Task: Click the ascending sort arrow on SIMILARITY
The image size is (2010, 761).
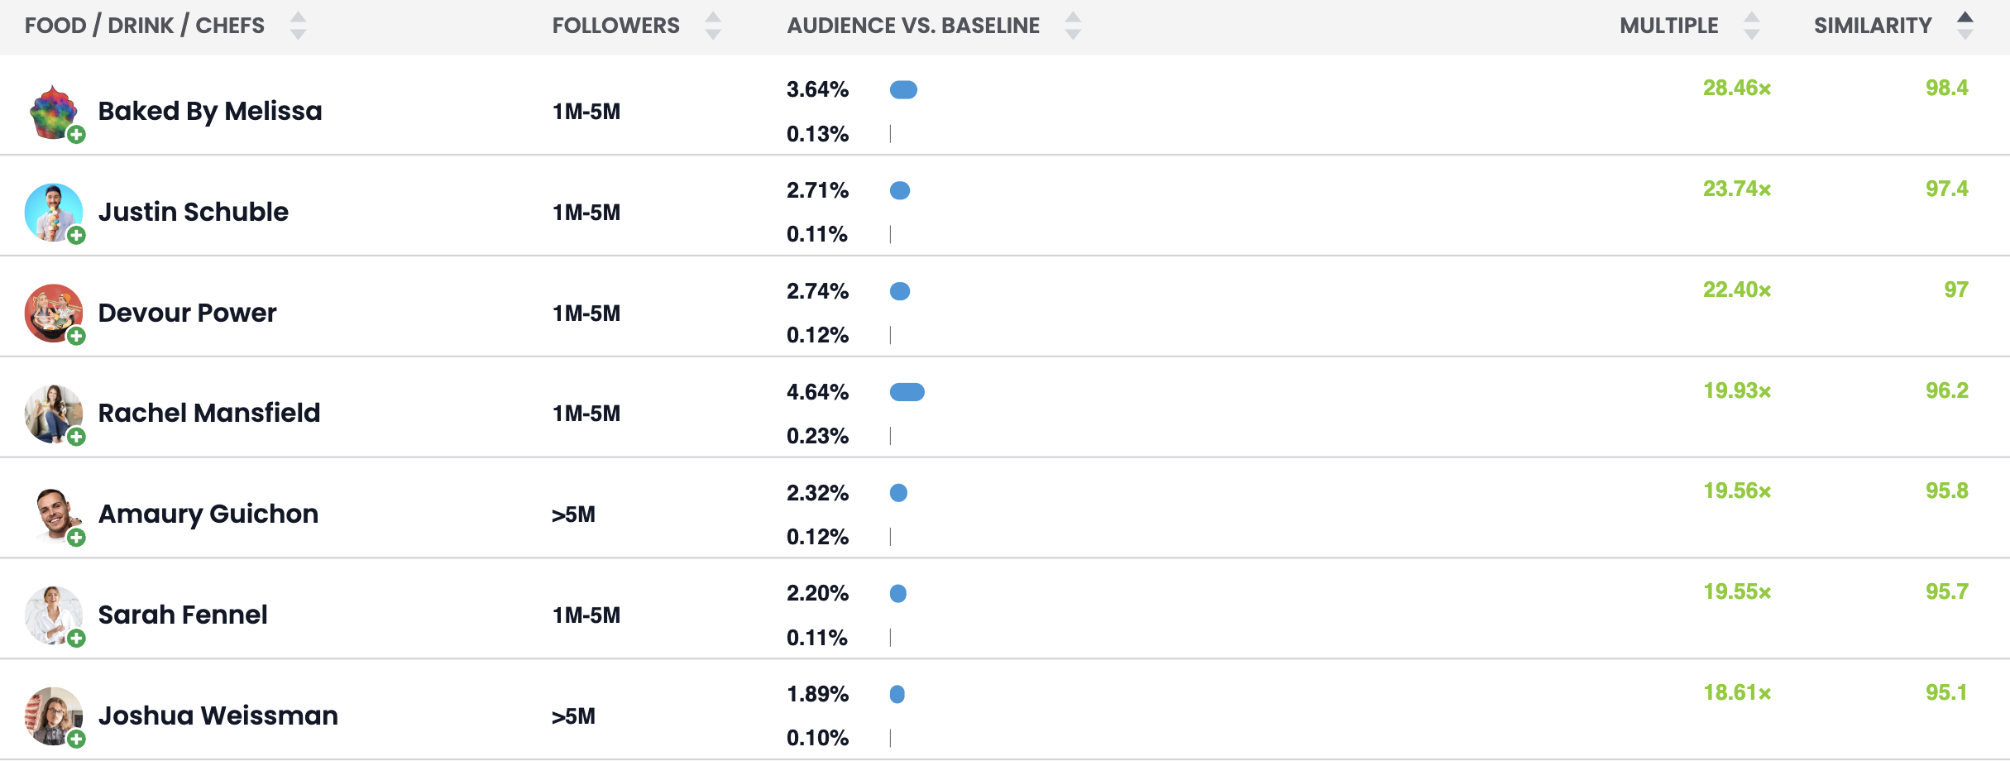Action: (1964, 17)
